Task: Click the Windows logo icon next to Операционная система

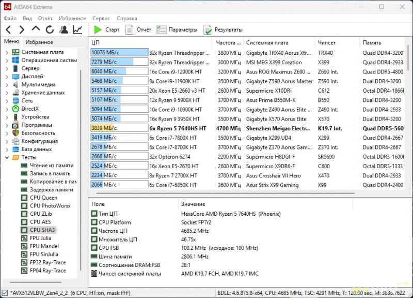Action: click(x=15, y=60)
